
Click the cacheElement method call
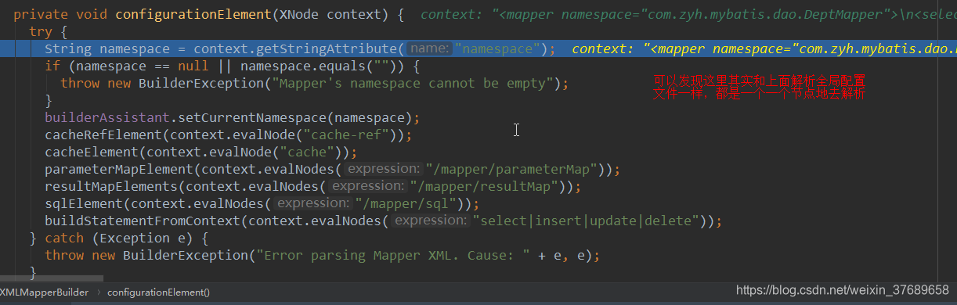[x=92, y=152]
